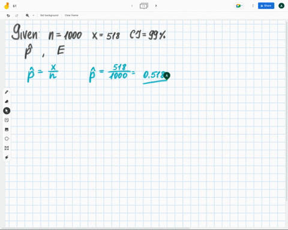Select the Eraser tool
This screenshot has width=288, height=230.
(7, 101)
